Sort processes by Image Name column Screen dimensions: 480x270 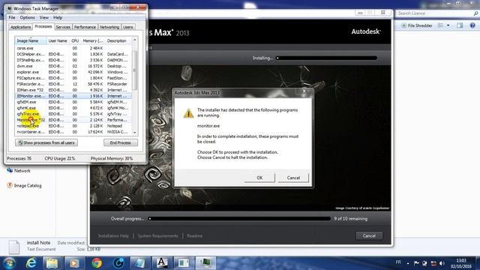pos(31,40)
